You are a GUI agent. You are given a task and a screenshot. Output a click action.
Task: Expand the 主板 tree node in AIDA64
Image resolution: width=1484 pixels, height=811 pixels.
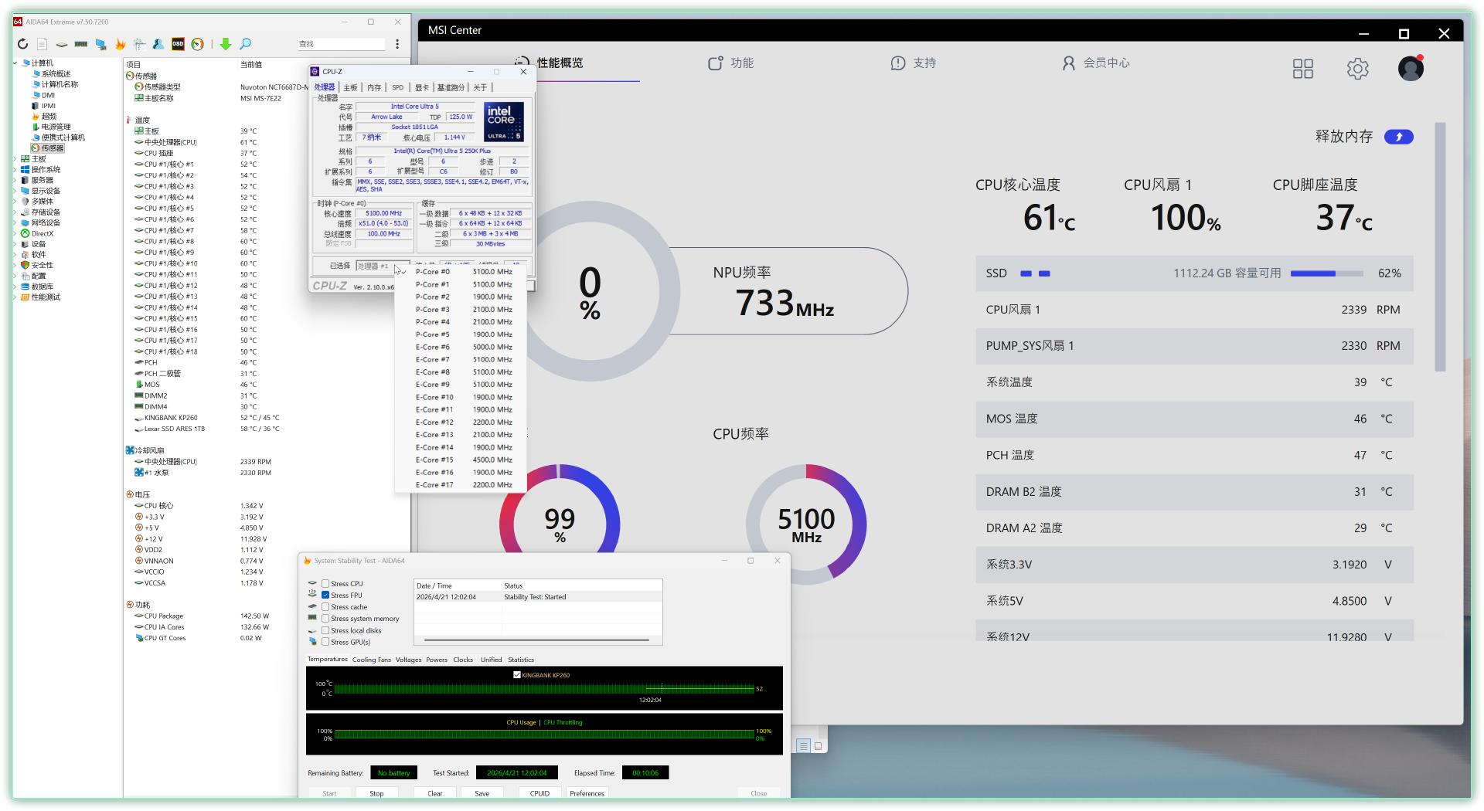(15, 159)
